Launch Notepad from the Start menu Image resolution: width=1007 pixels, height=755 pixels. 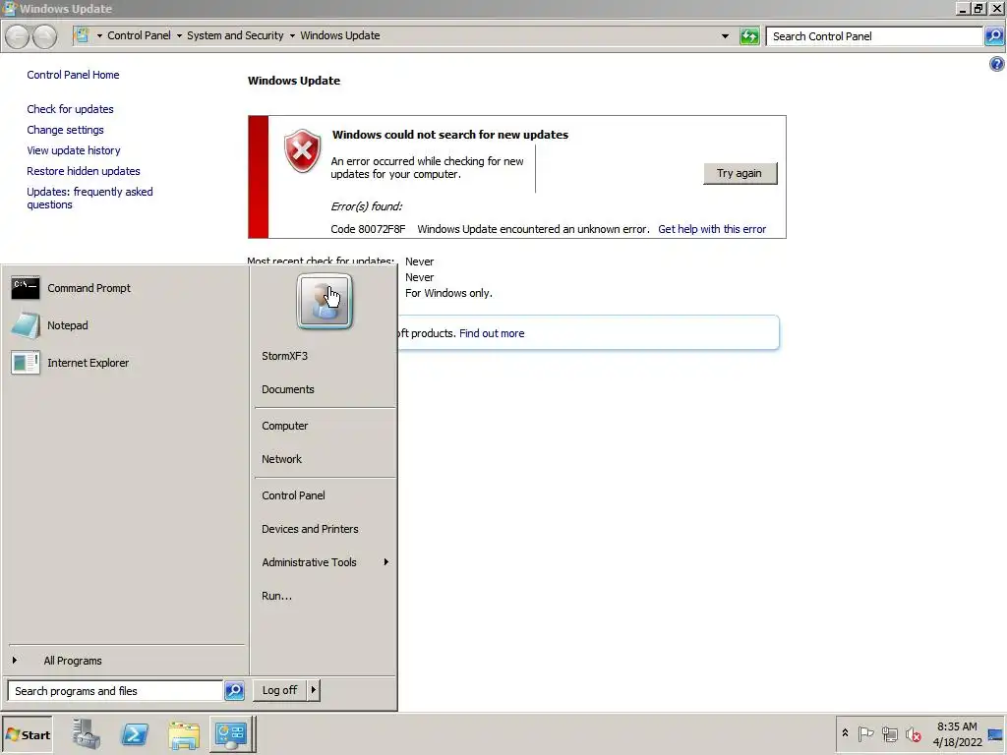coord(50,325)
